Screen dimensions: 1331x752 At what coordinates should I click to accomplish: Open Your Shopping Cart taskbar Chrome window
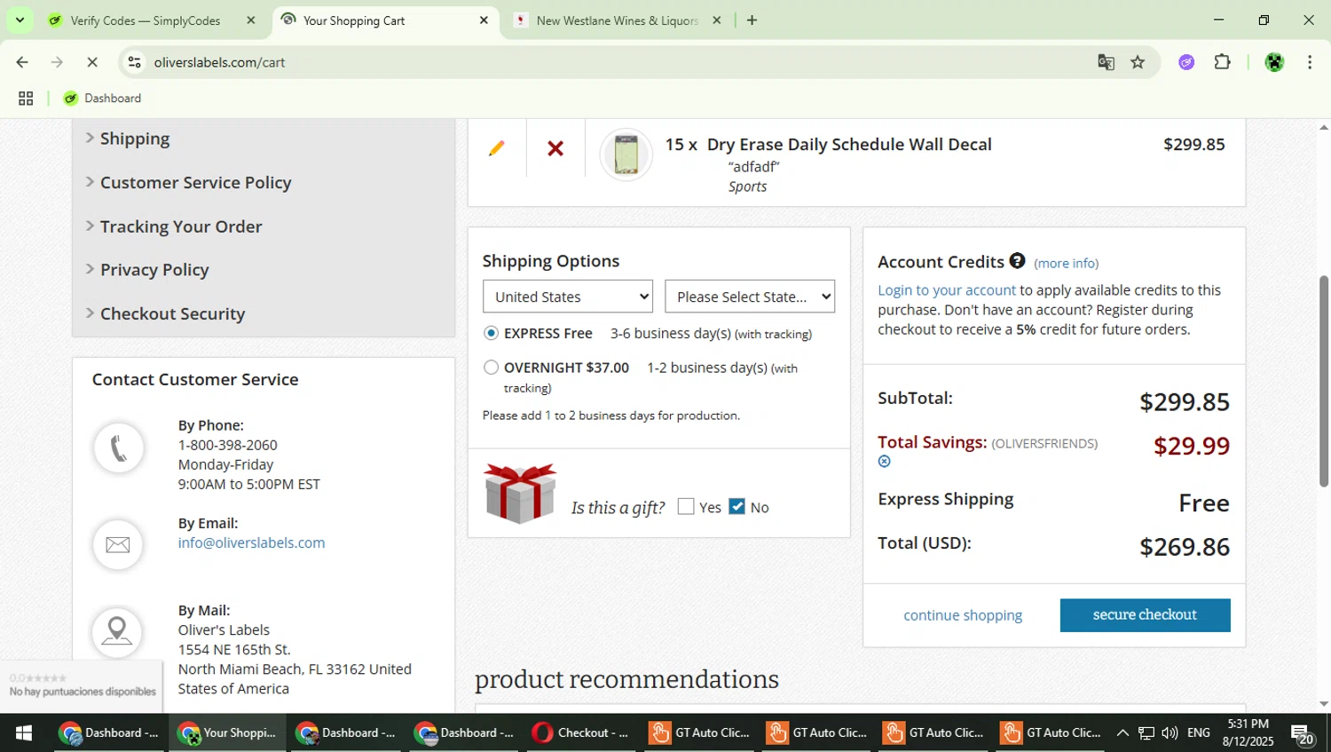pos(227,732)
